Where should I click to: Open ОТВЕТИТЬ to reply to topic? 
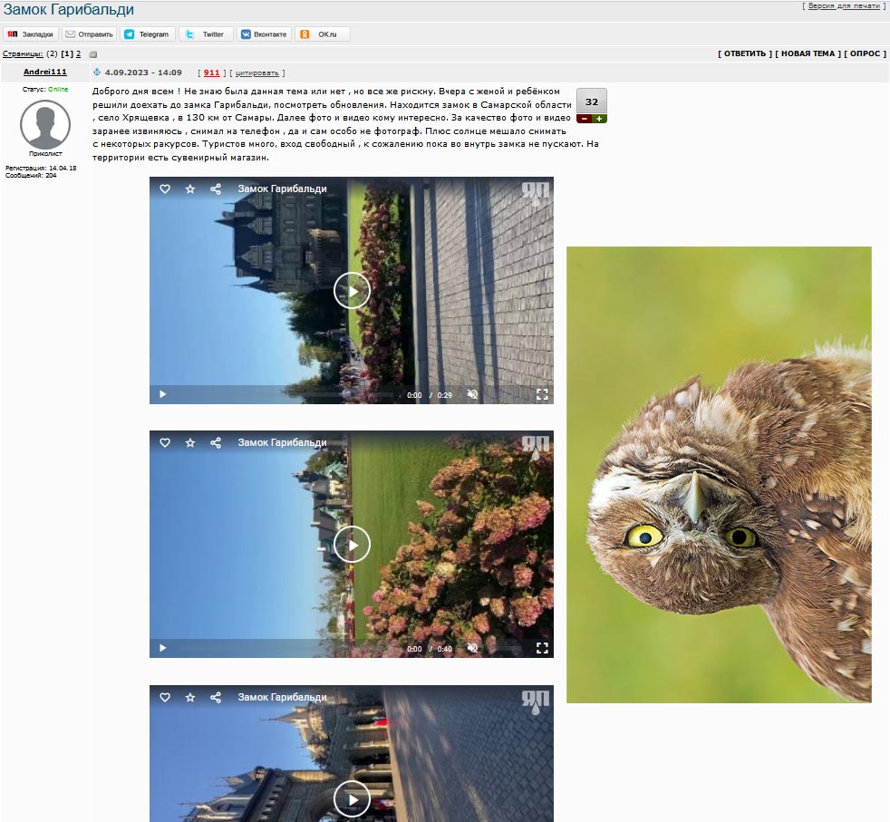pyautogui.click(x=745, y=53)
